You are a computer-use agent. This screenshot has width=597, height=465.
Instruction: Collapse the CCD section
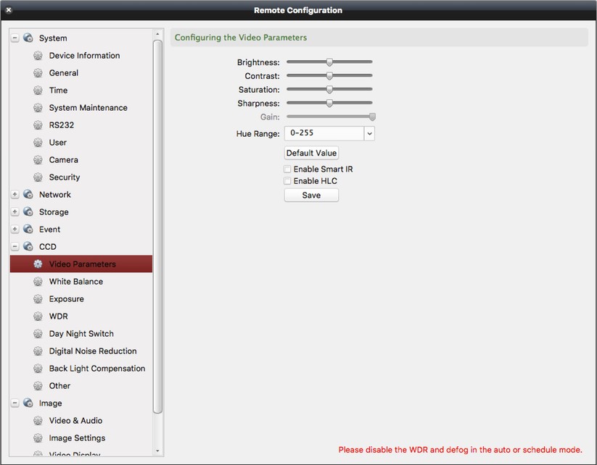15,246
